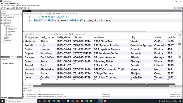Expand the sql_inventory schema

[x=2, y=21]
